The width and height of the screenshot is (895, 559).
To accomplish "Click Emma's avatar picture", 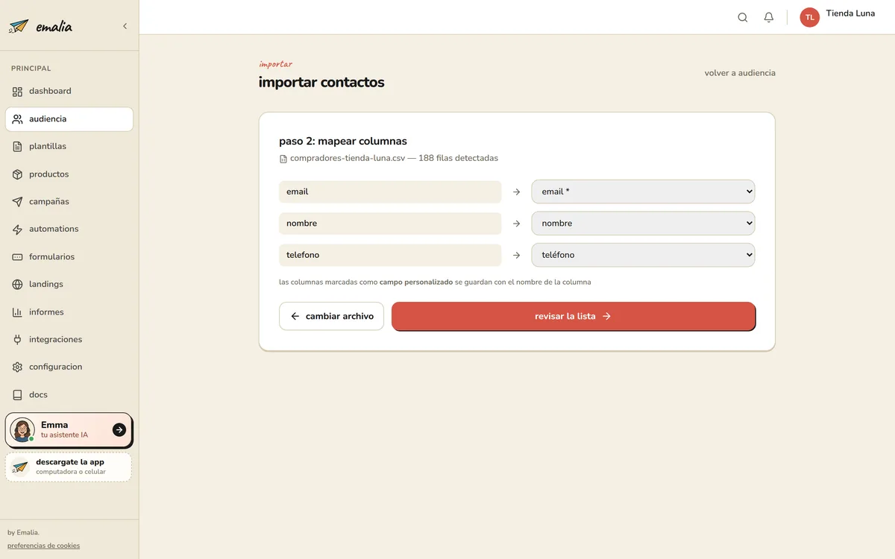I will pos(22,430).
